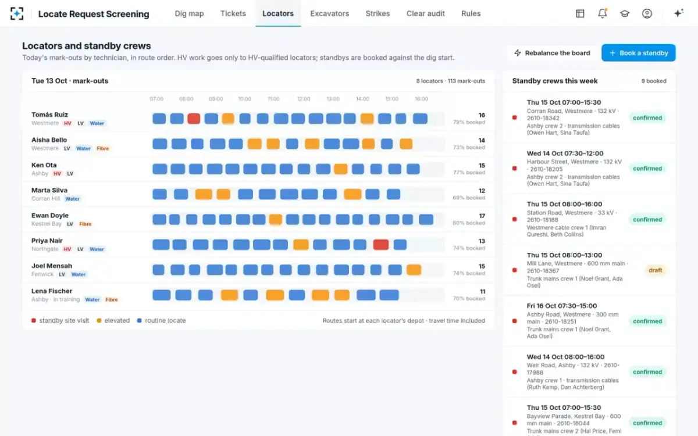Select the red standby block in Priya Nair's row

(x=381, y=245)
